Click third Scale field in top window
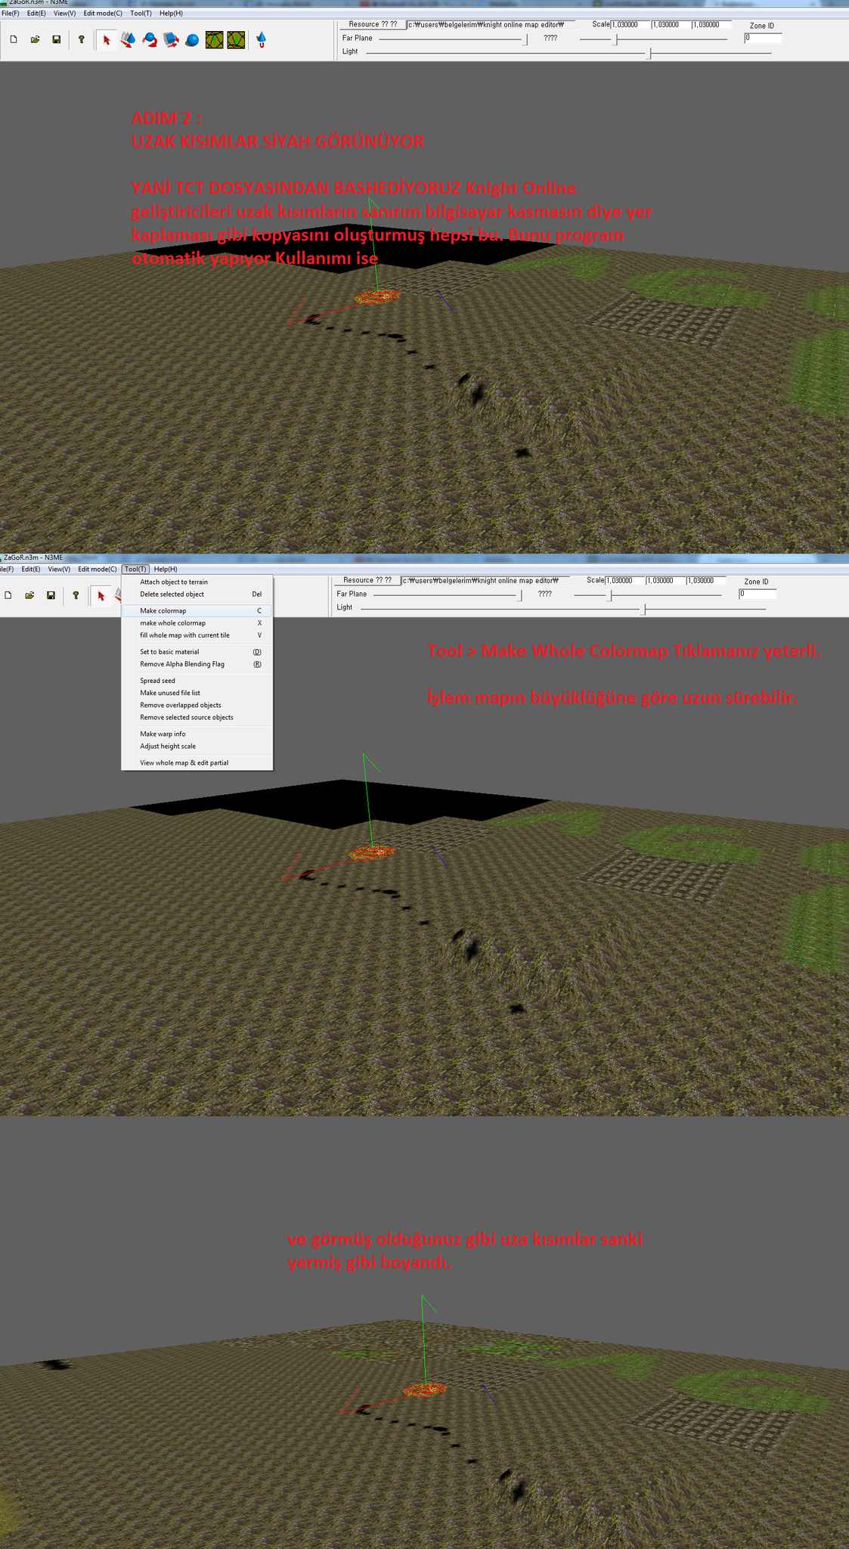Screen dimensions: 849x1549 712,25
